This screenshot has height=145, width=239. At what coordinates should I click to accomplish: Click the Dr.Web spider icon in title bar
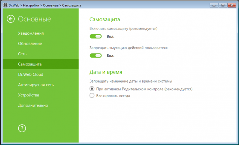(5, 5)
